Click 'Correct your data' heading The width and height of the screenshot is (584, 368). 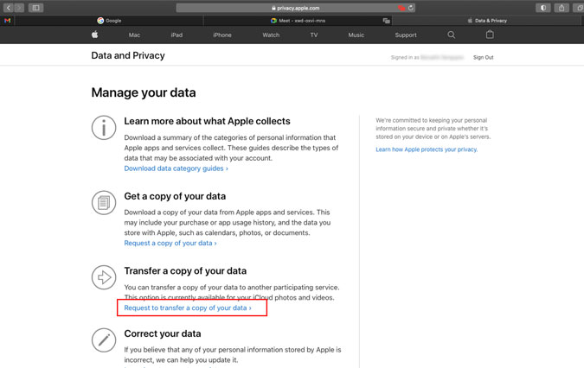pos(163,333)
